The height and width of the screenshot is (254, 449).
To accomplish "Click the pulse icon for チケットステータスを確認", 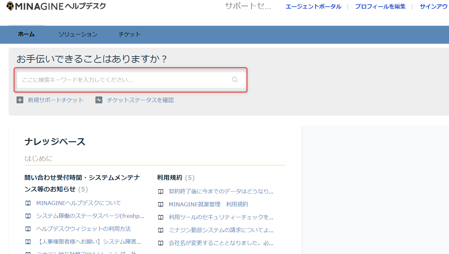I will (x=99, y=100).
